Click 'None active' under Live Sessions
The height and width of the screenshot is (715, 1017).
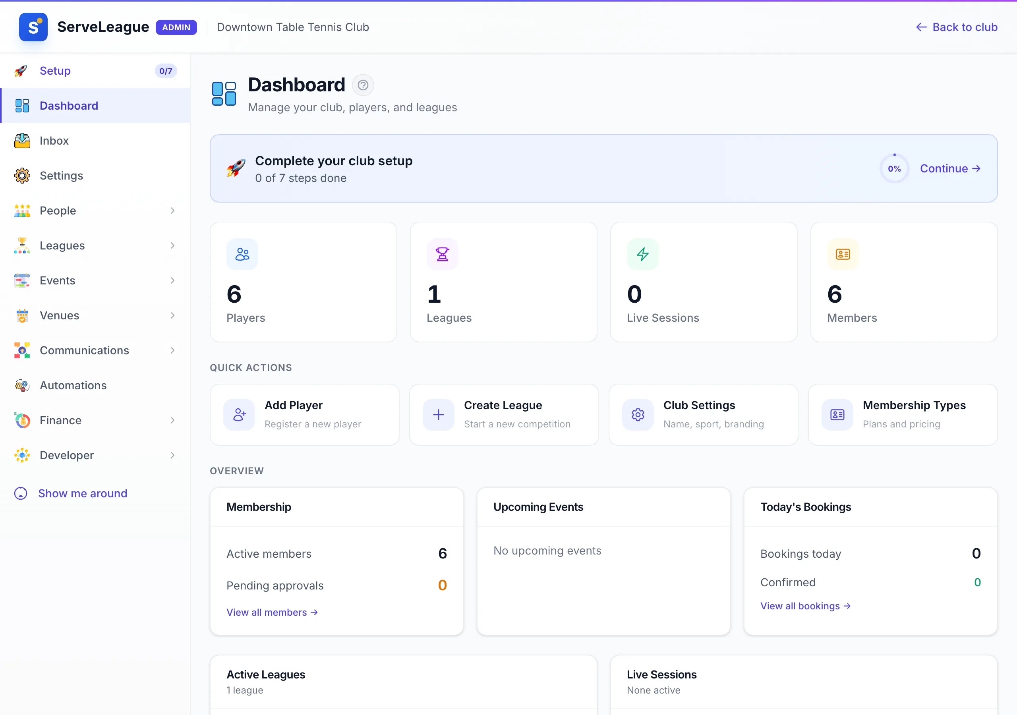(654, 691)
